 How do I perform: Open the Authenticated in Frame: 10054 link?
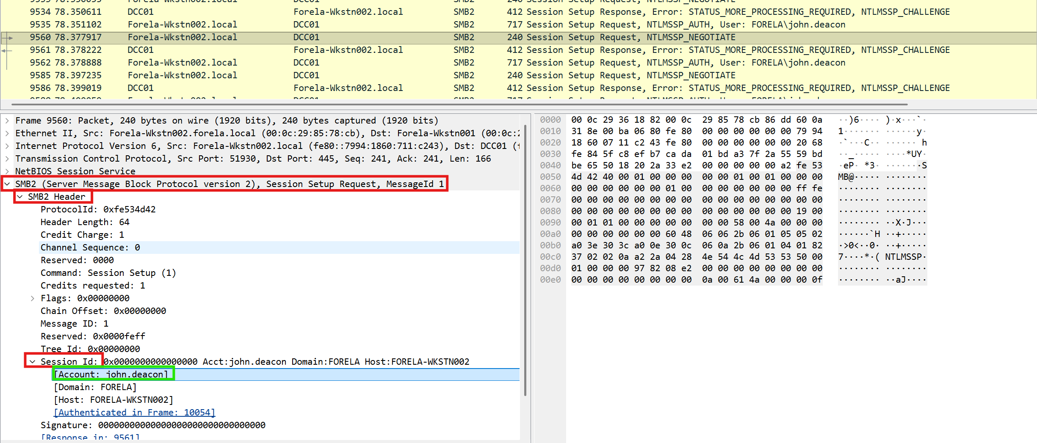[x=134, y=413]
